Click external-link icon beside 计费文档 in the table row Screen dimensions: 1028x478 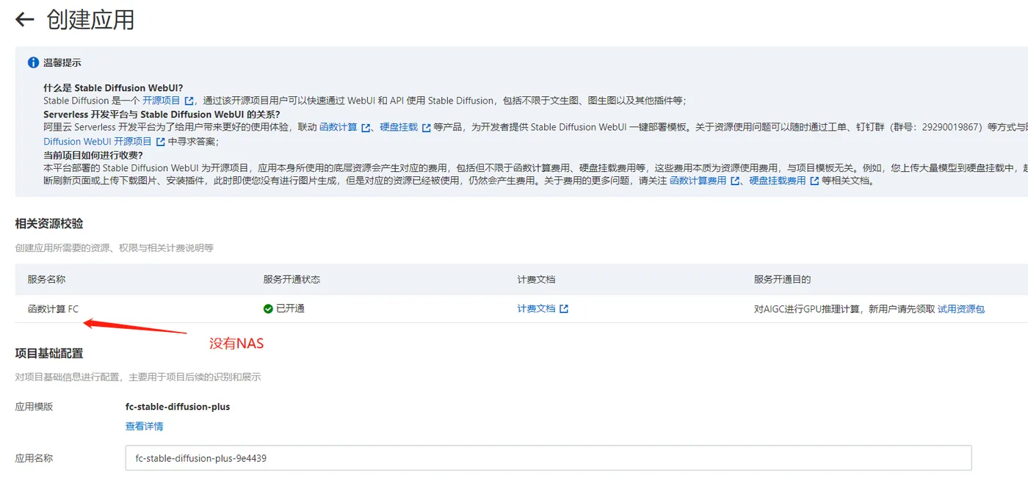pyautogui.click(x=564, y=309)
